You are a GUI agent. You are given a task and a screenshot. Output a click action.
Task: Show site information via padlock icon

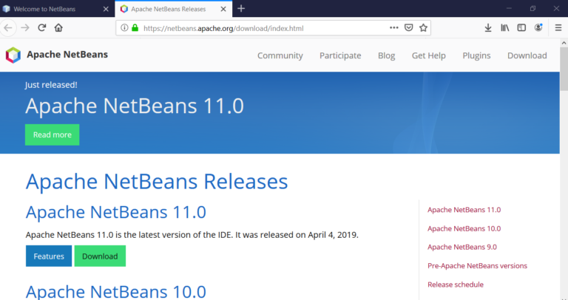point(135,28)
